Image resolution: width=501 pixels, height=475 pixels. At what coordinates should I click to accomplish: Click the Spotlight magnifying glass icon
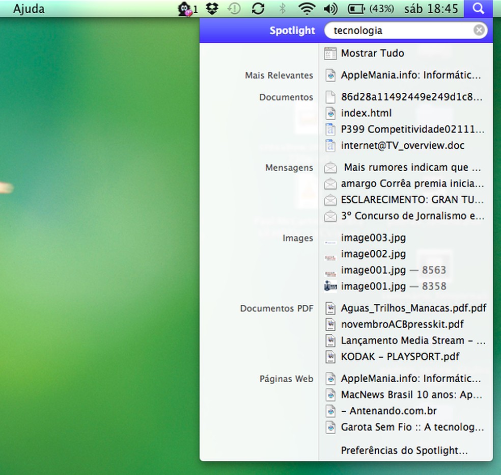(478, 9)
